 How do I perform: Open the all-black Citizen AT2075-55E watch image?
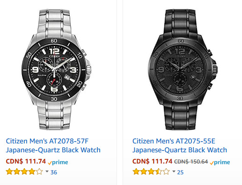[x=183, y=70]
